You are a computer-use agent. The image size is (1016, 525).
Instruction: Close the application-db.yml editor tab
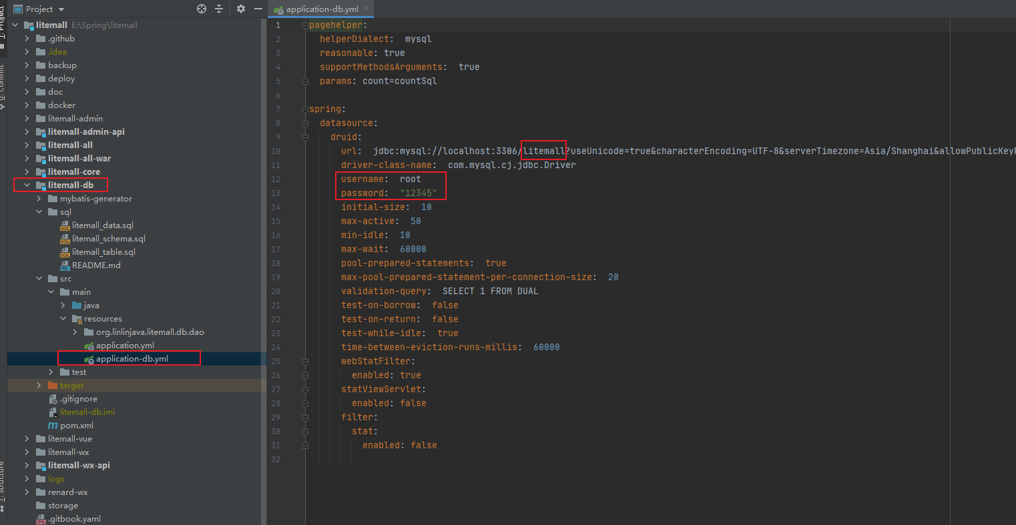(x=367, y=9)
